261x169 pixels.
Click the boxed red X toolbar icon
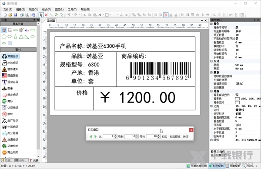click(x=166, y=15)
